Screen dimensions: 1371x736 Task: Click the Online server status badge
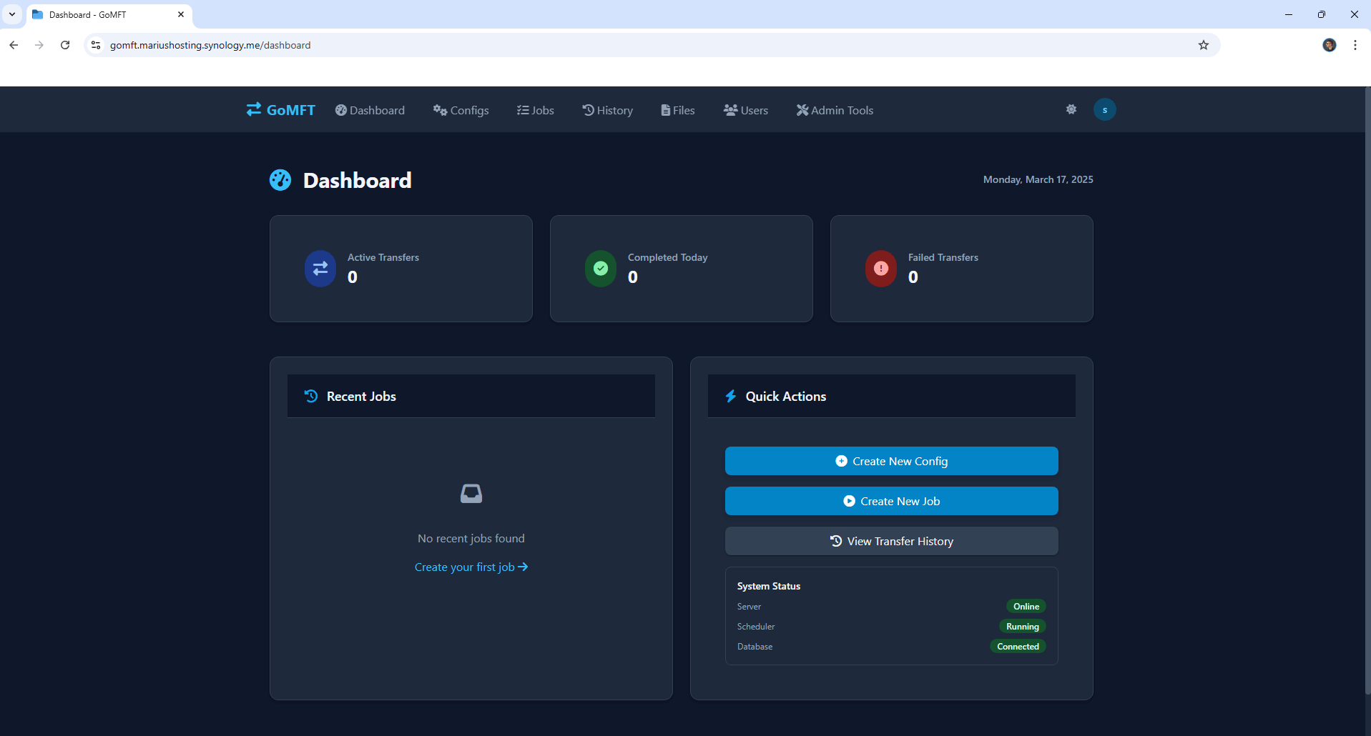click(x=1026, y=606)
